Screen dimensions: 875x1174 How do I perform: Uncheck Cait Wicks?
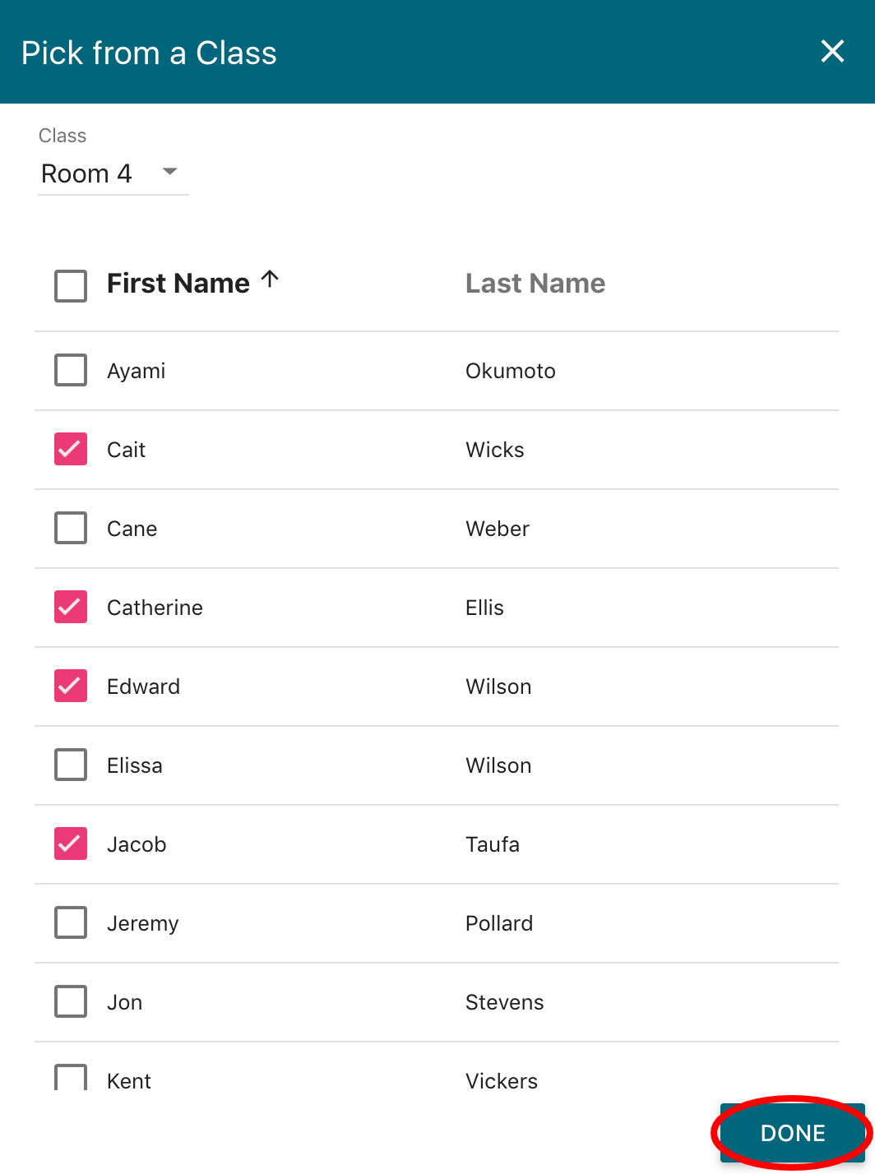[70, 449]
